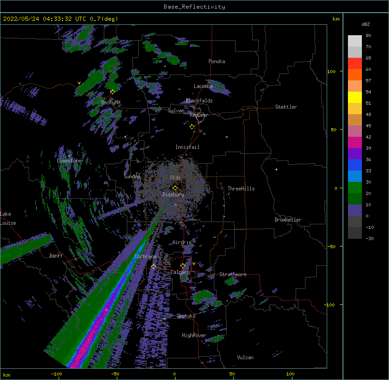
Task: Click the dBZ legend heading
Action: click(x=366, y=24)
